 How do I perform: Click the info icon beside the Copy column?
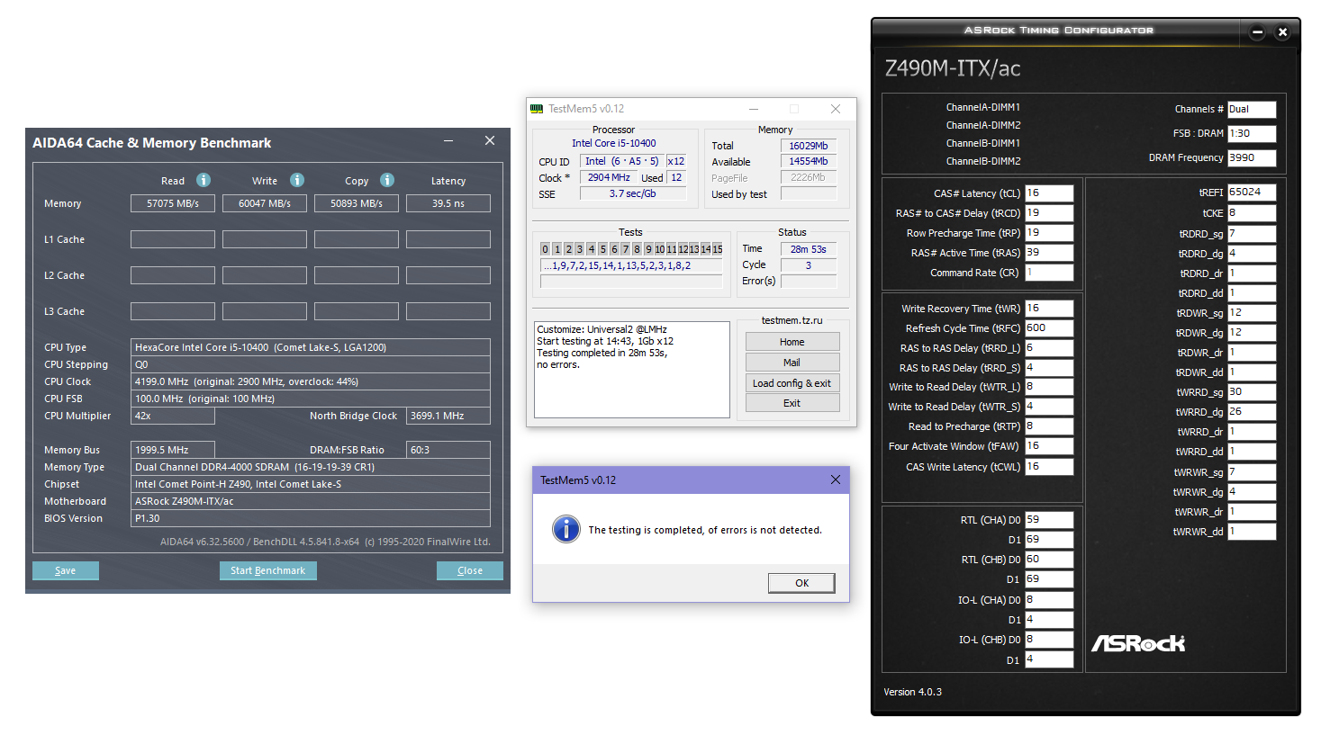coord(387,180)
